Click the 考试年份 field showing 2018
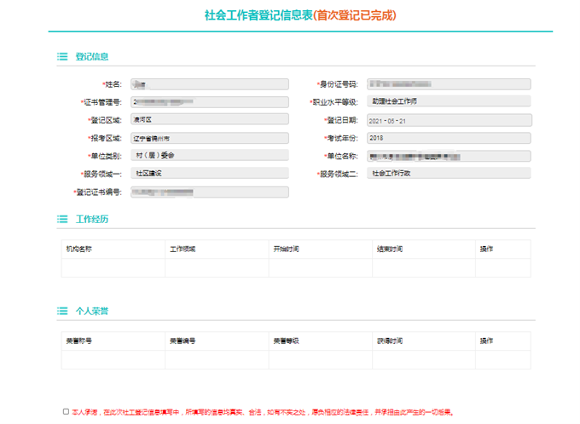 [x=449, y=138]
